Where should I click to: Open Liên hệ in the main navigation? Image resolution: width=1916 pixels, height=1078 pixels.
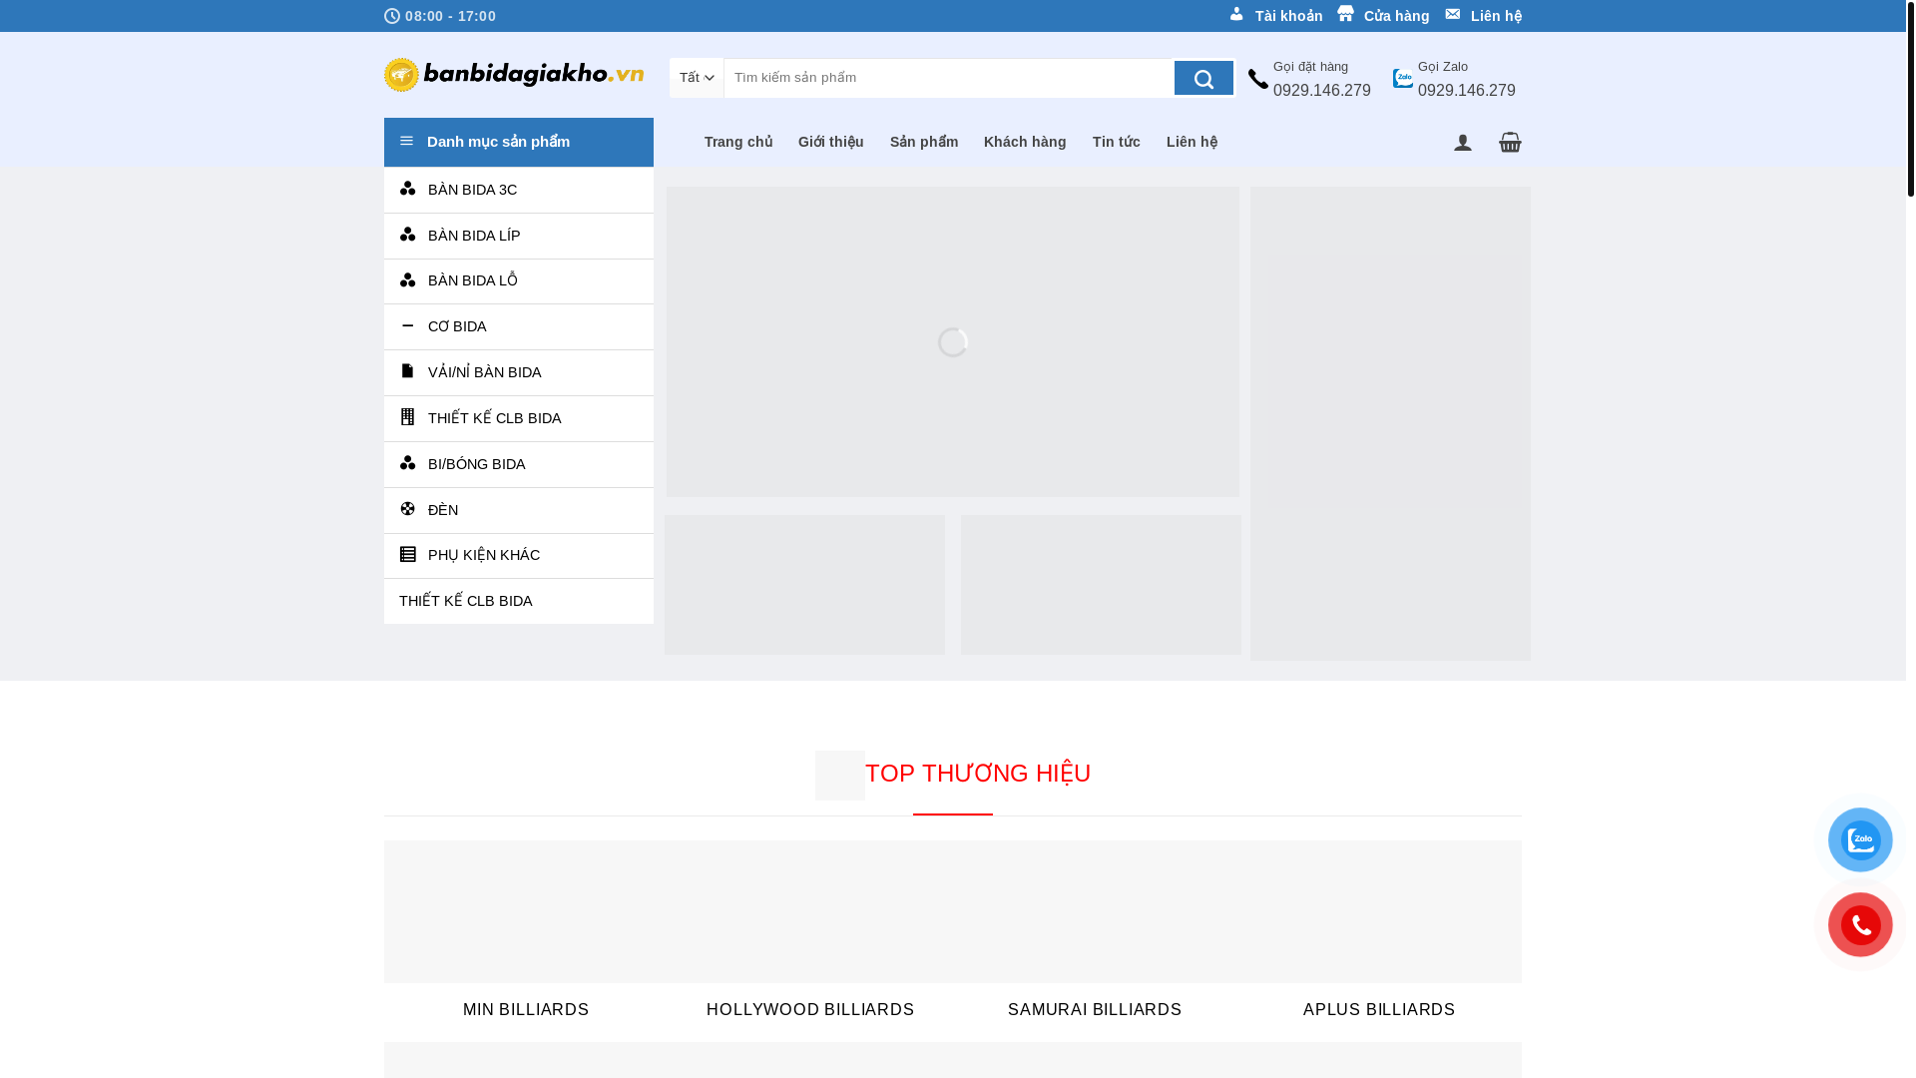(x=1193, y=143)
